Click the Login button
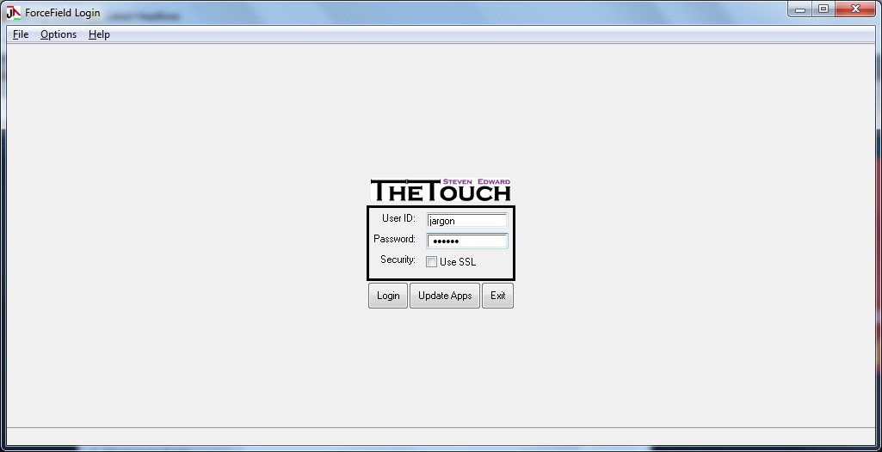Screen dimensions: 882x452 388,296
